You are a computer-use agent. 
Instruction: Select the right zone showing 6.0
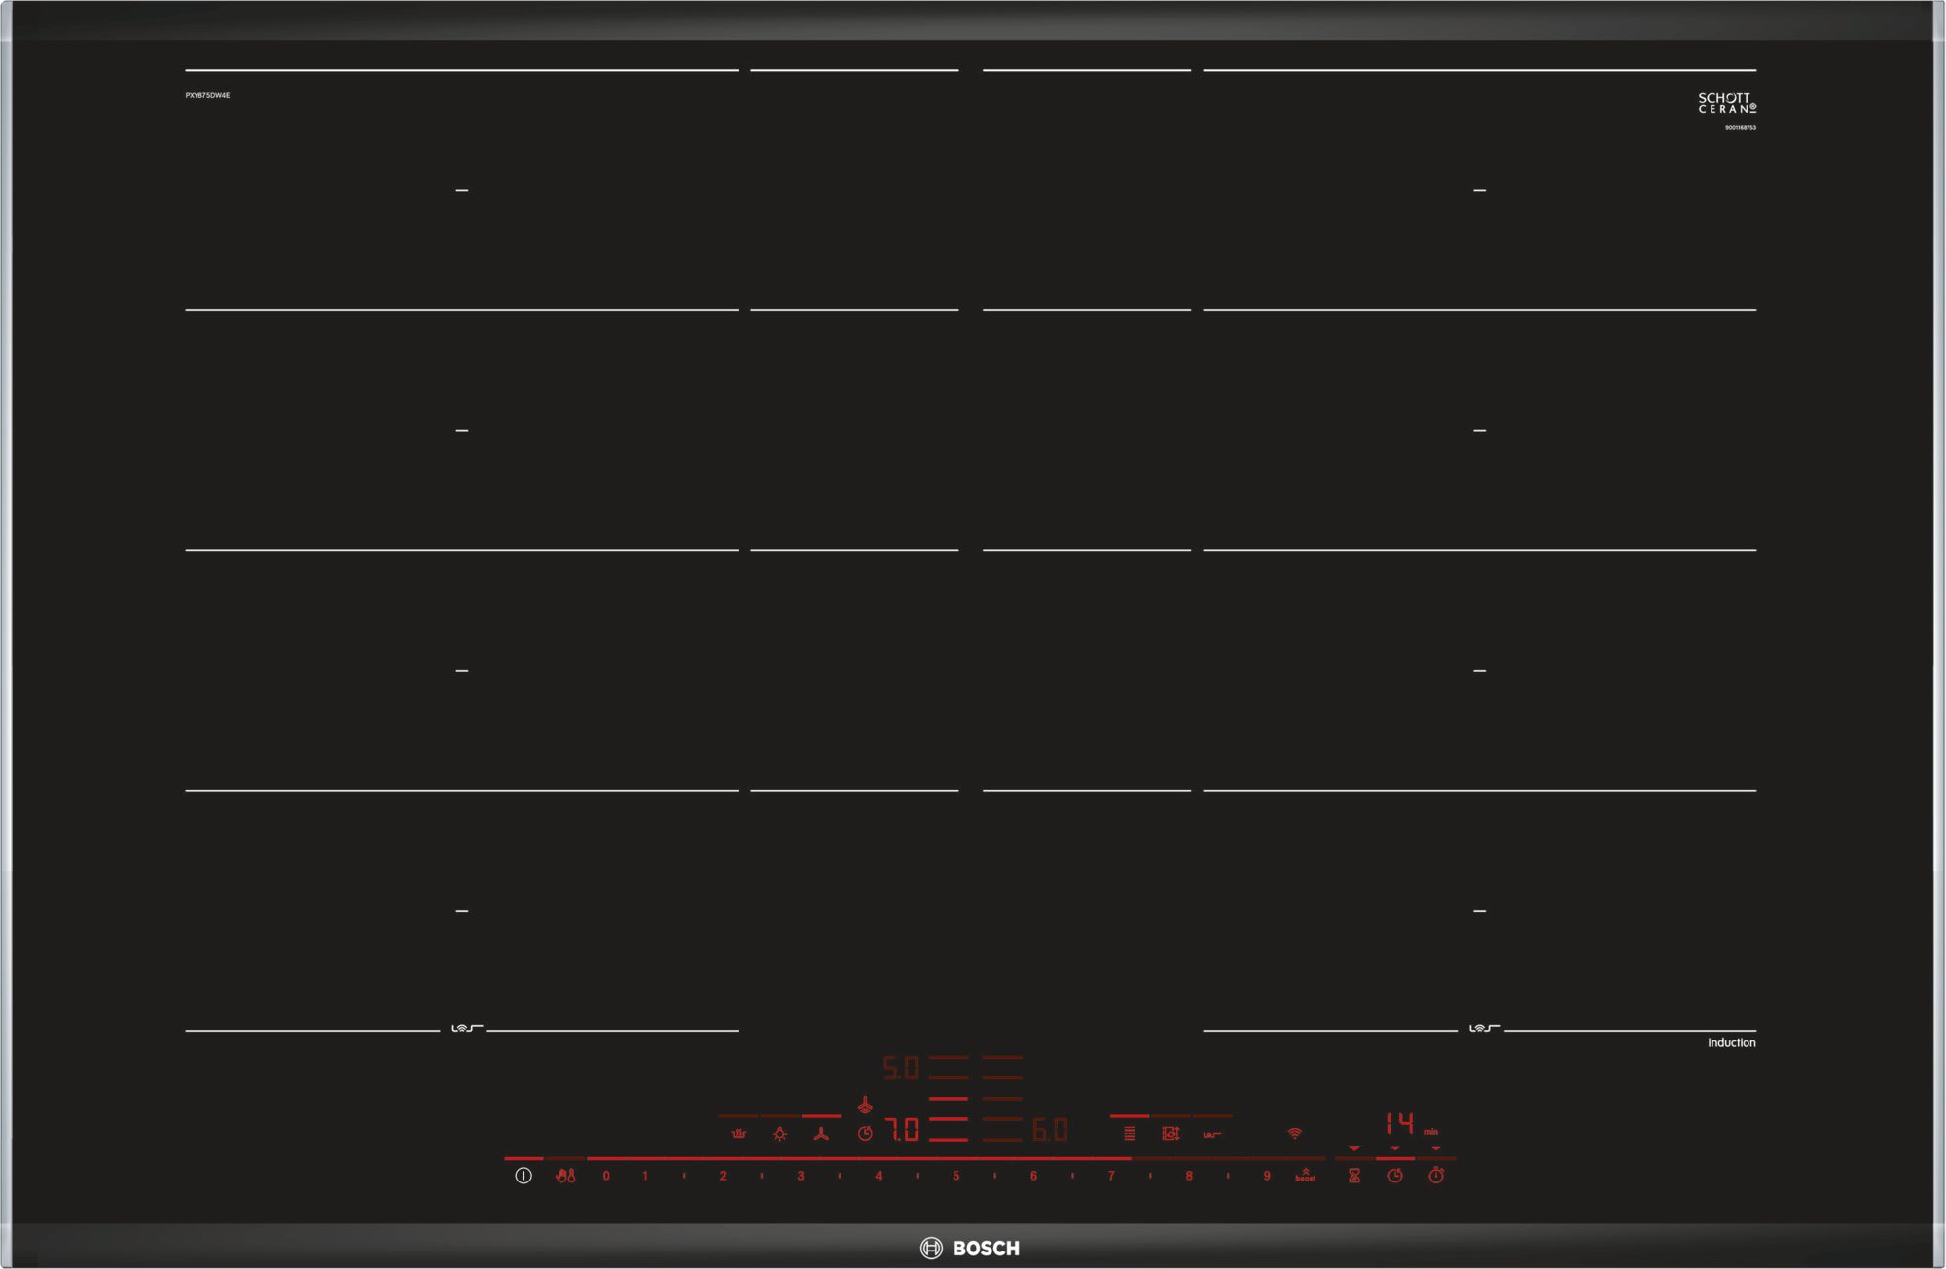pyautogui.click(x=1049, y=1130)
